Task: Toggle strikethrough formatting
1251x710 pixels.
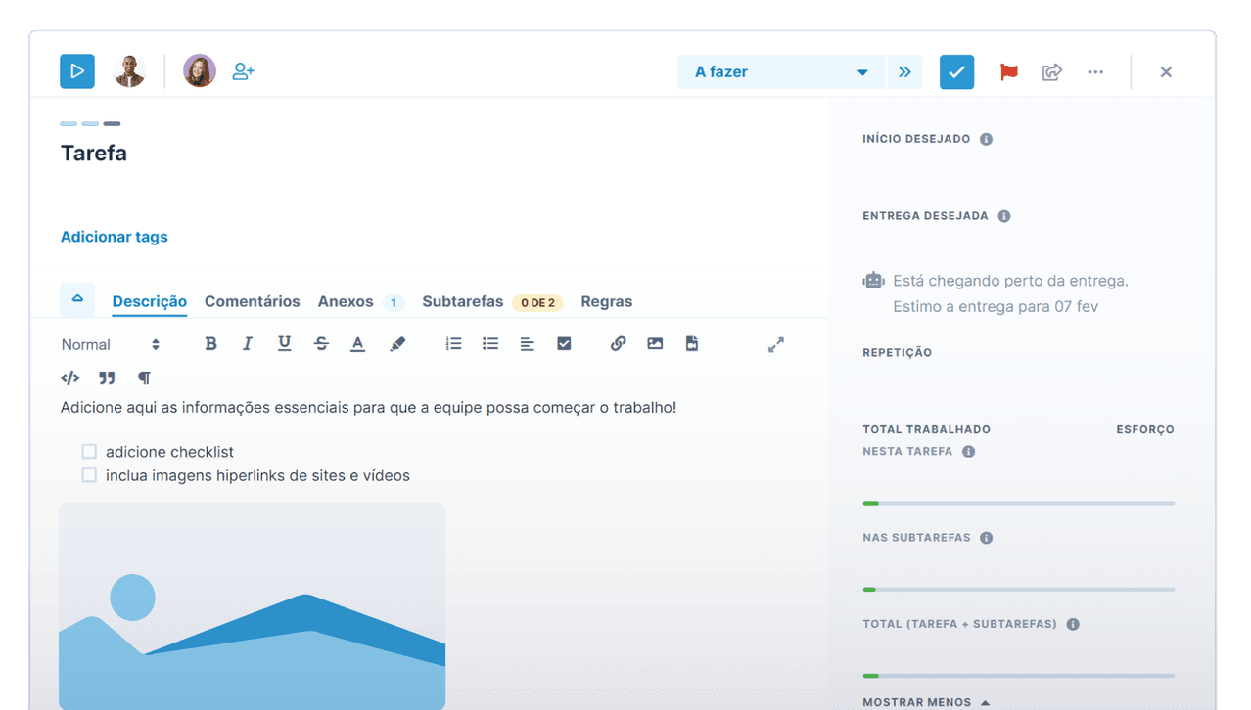Action: (321, 344)
